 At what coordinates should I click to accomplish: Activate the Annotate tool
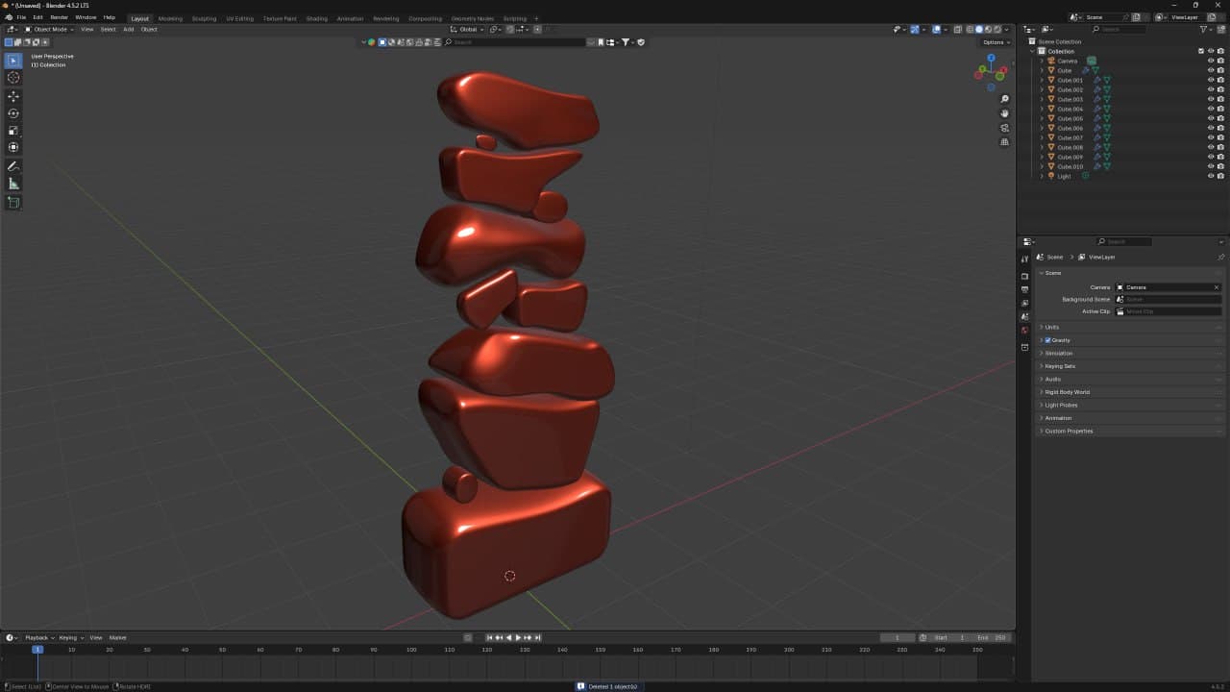(x=13, y=166)
